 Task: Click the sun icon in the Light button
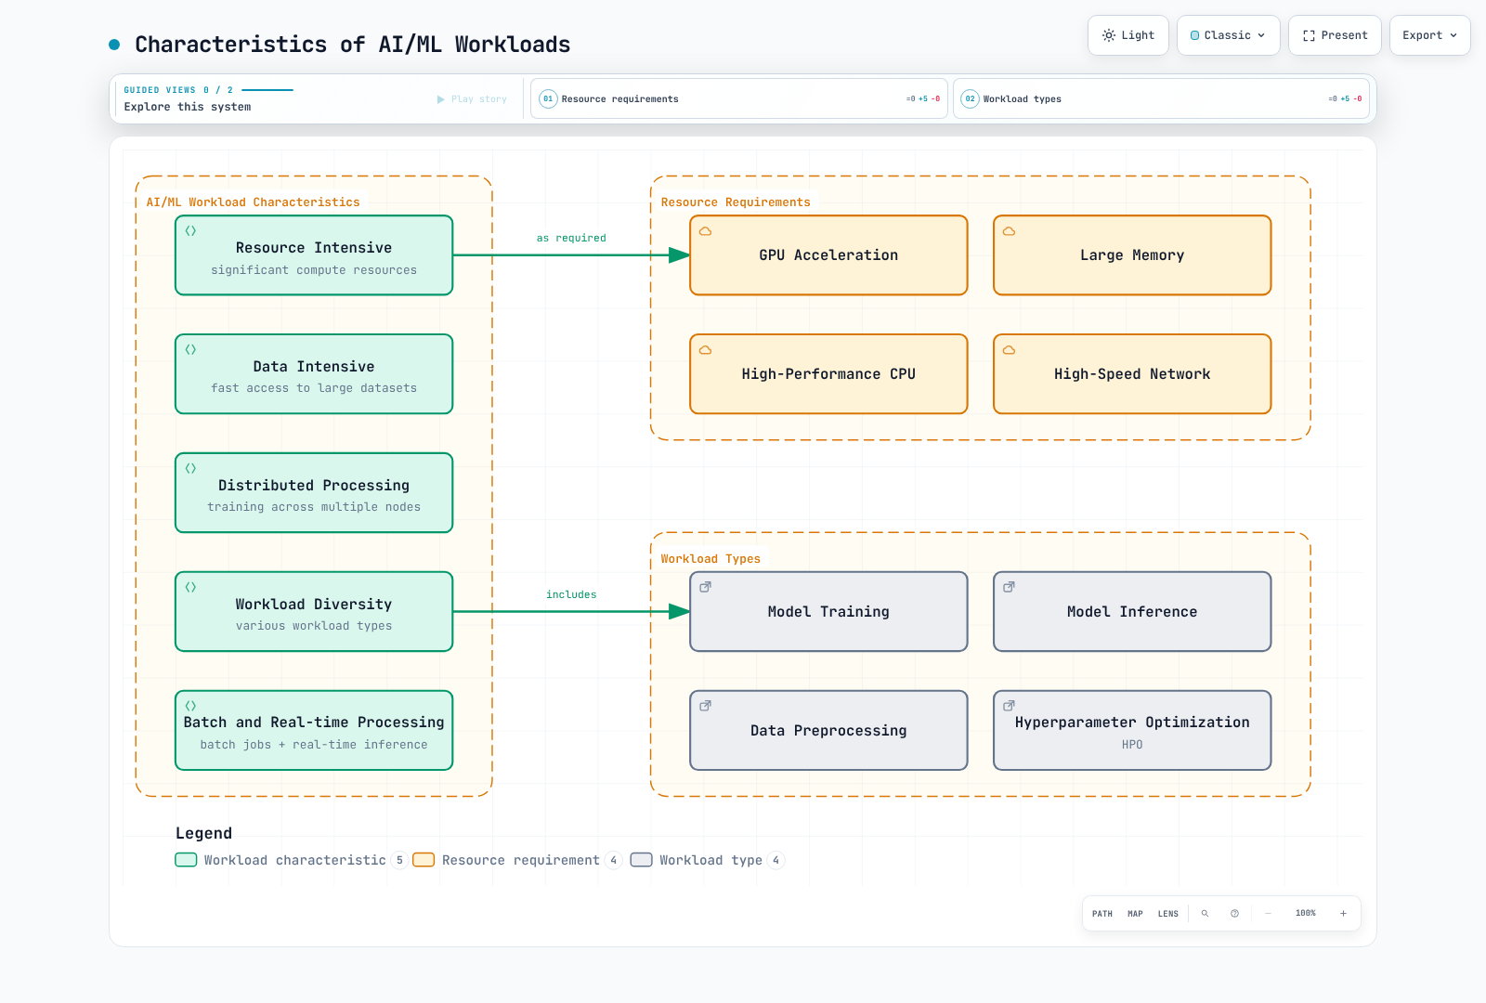pyautogui.click(x=1109, y=35)
